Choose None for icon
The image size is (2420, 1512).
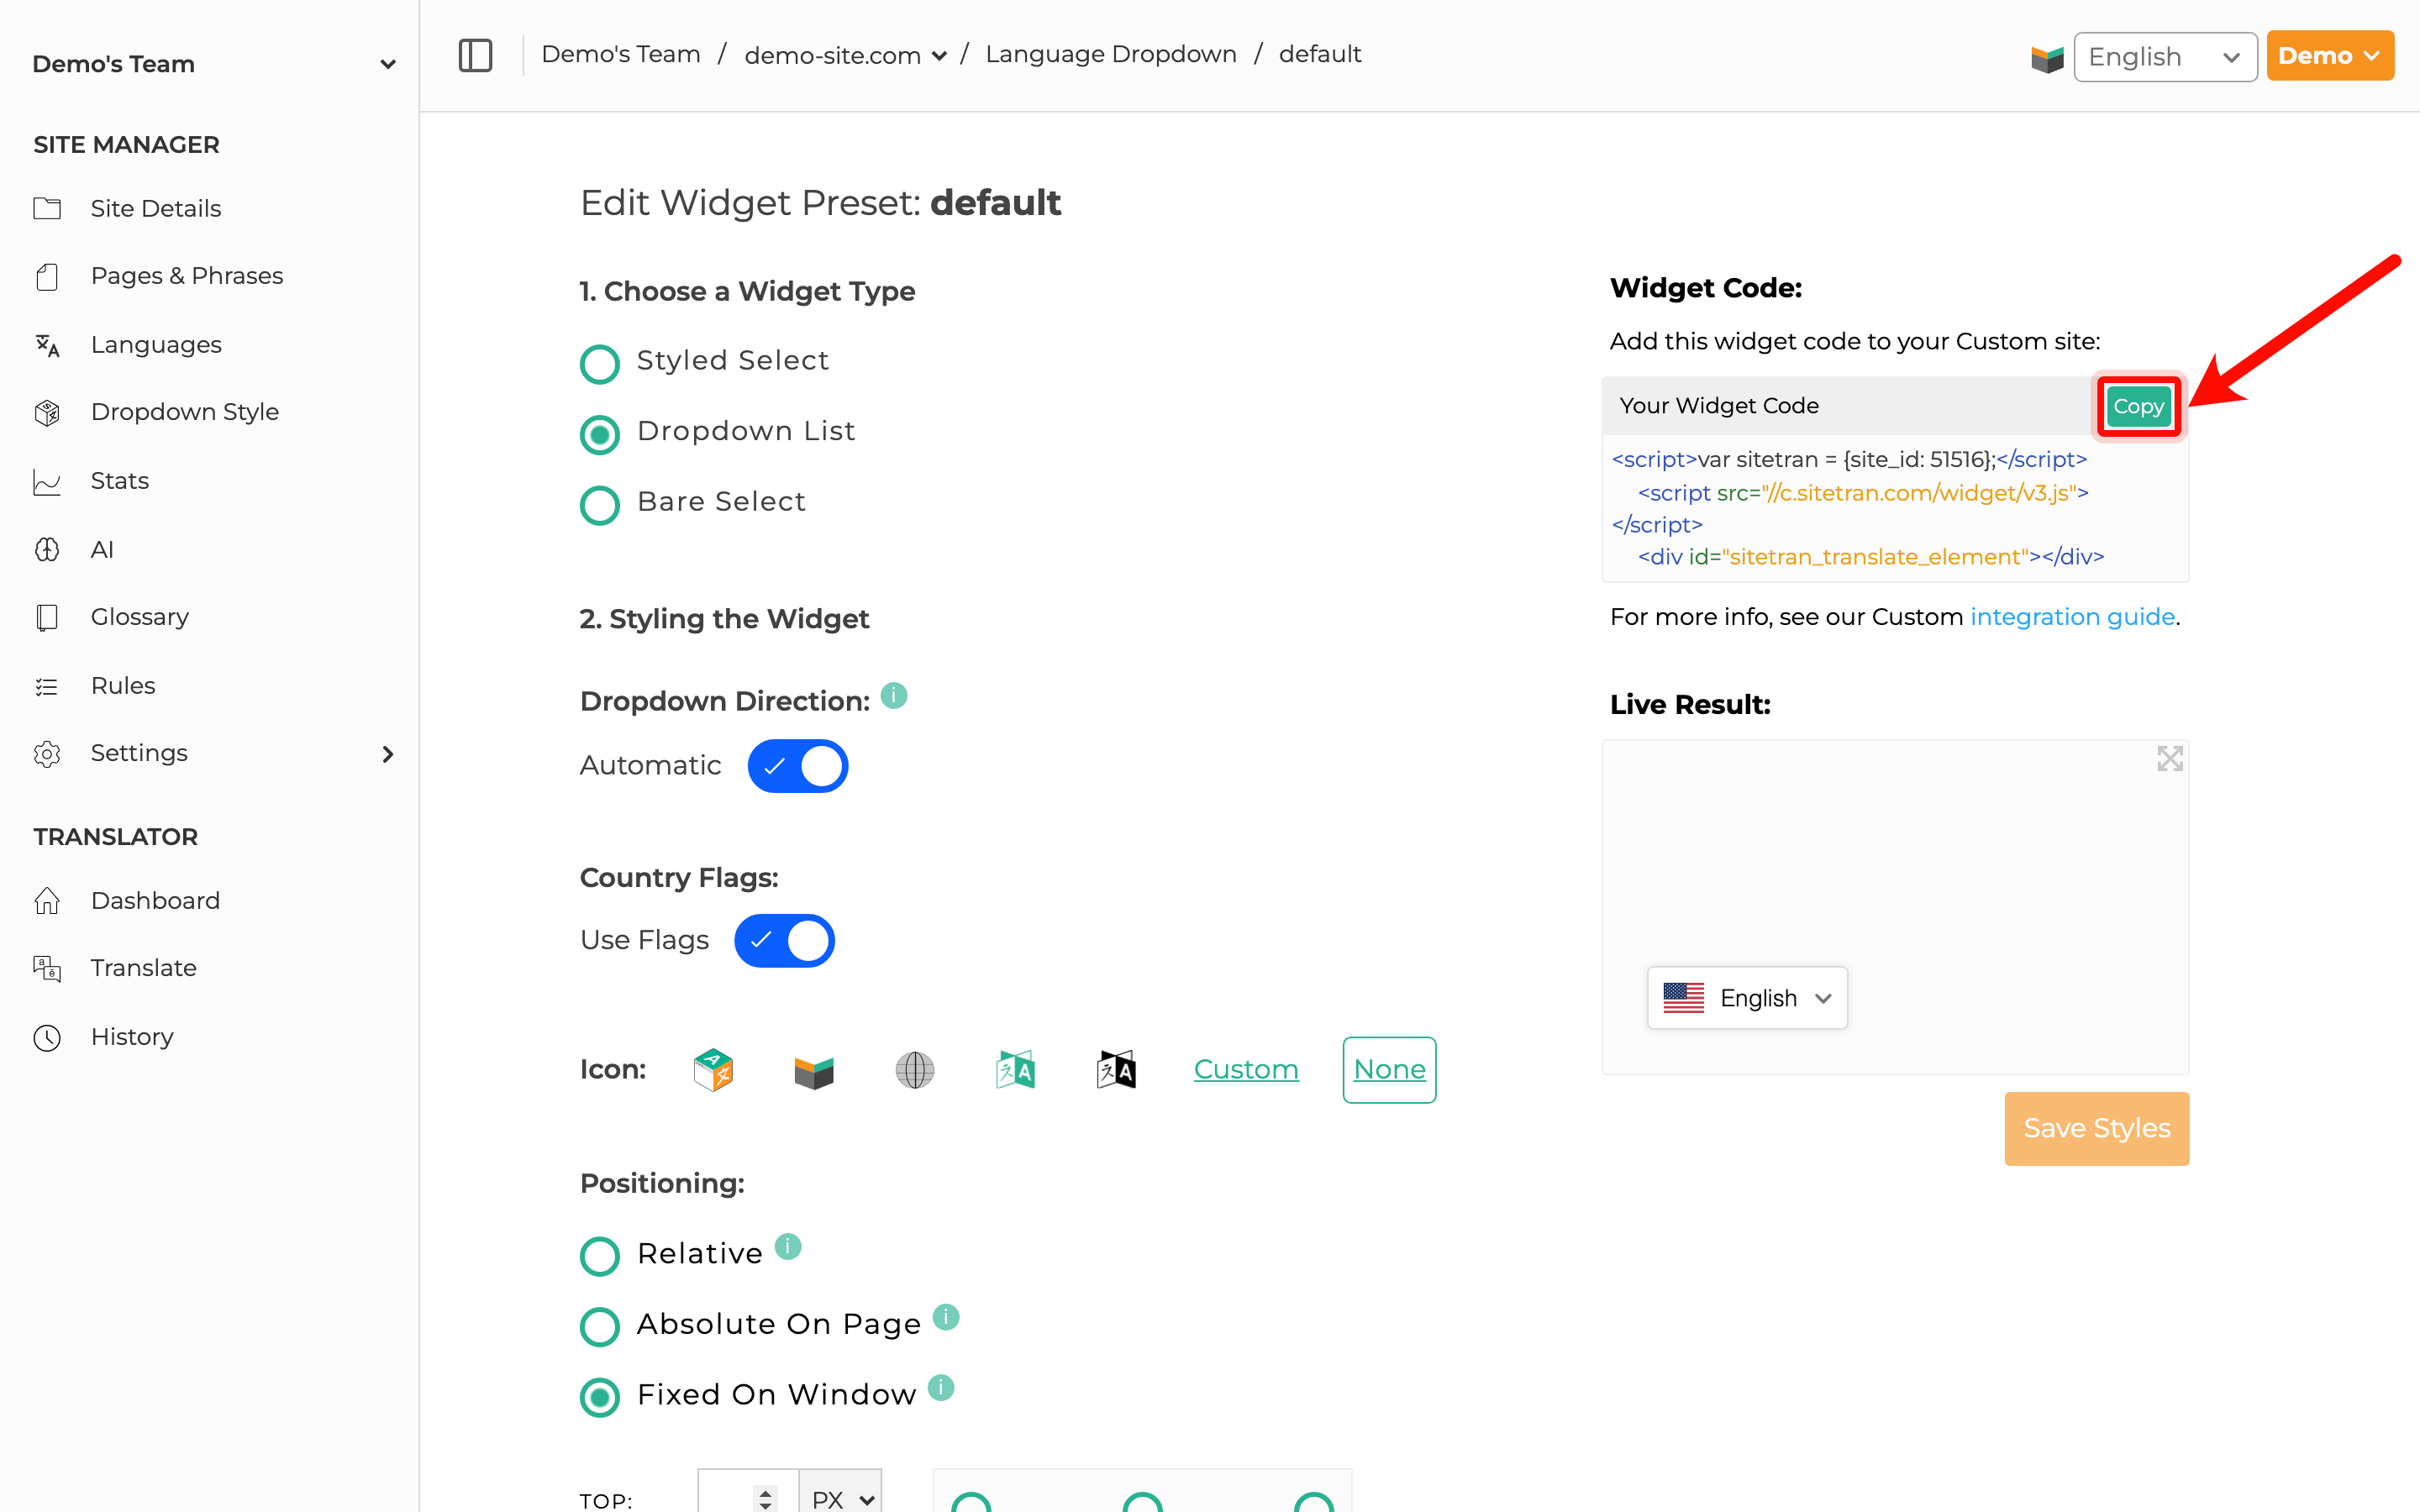[1389, 1070]
